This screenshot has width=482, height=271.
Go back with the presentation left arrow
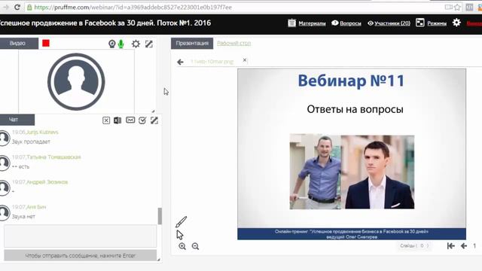pos(180,62)
